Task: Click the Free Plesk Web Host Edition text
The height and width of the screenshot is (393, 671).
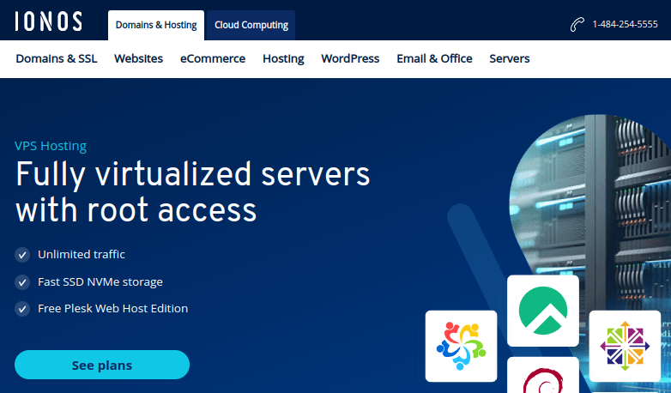Action: point(113,308)
